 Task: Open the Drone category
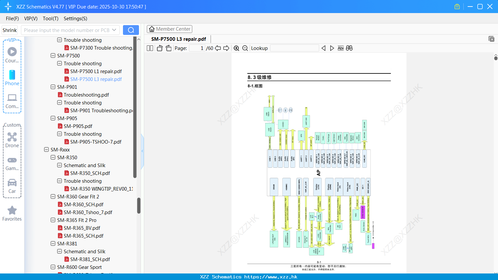[12, 140]
